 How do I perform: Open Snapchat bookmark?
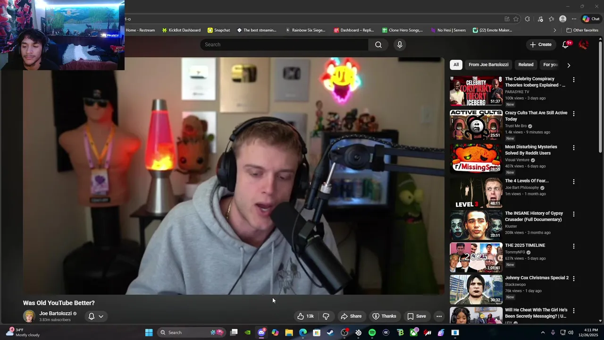click(x=219, y=30)
